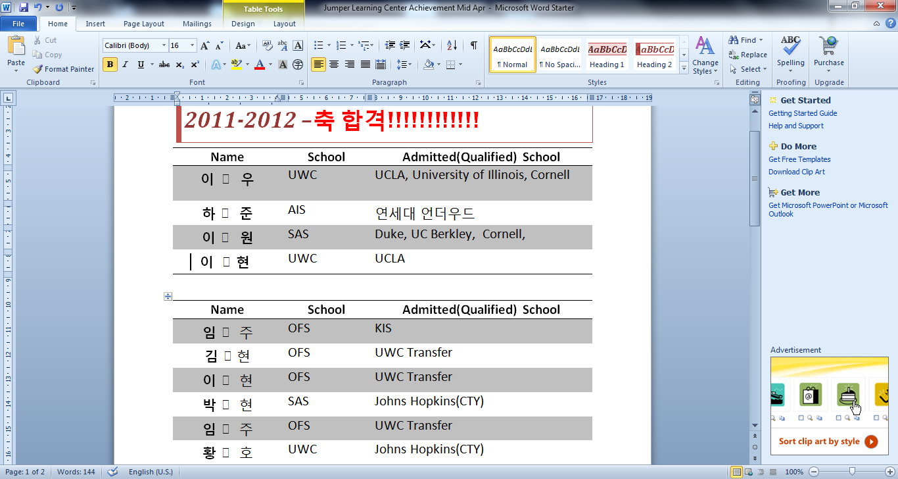
Task: Toggle Underline formatting button
Action: tap(141, 64)
